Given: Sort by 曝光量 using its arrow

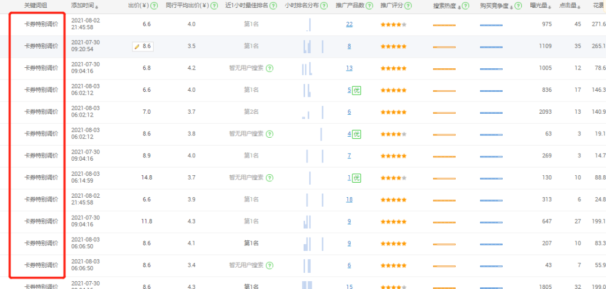Looking at the screenshot, I should coord(549,7).
